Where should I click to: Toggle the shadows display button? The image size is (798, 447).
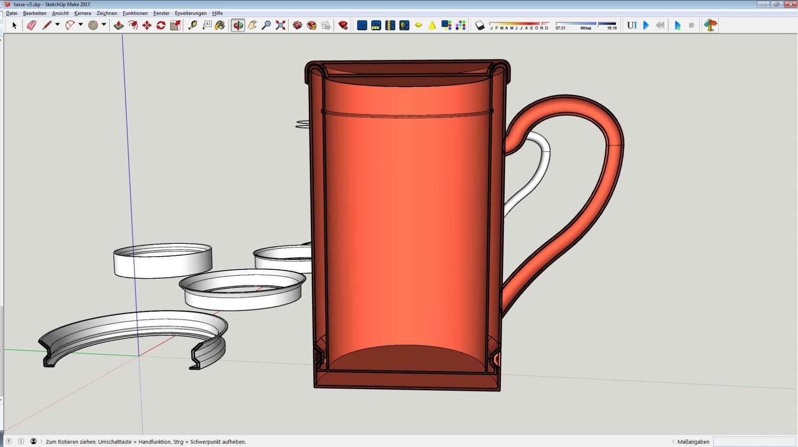point(480,25)
